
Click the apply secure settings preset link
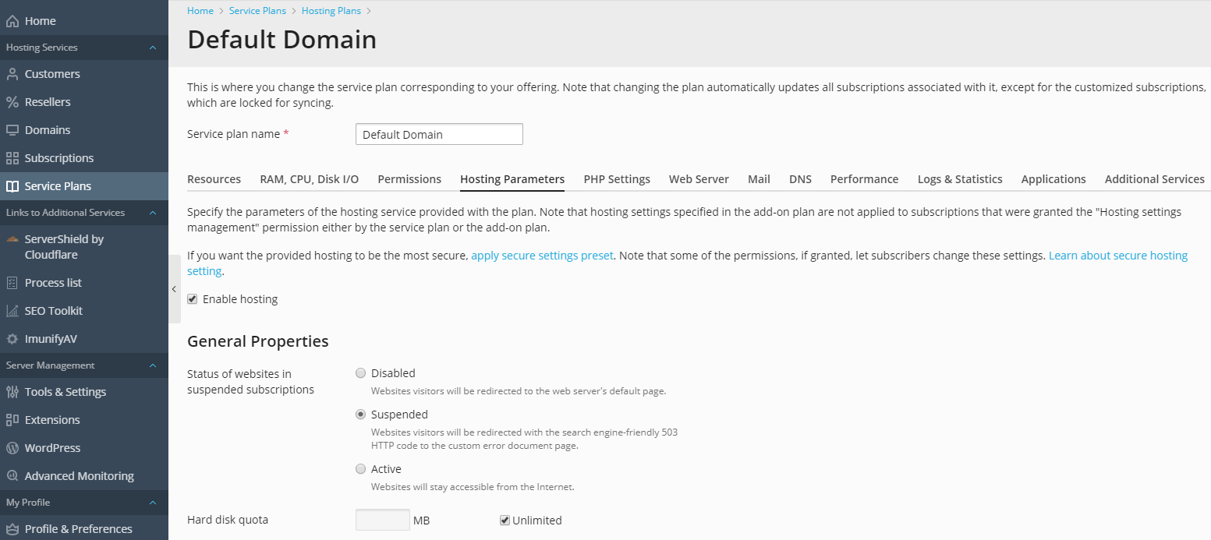(542, 256)
